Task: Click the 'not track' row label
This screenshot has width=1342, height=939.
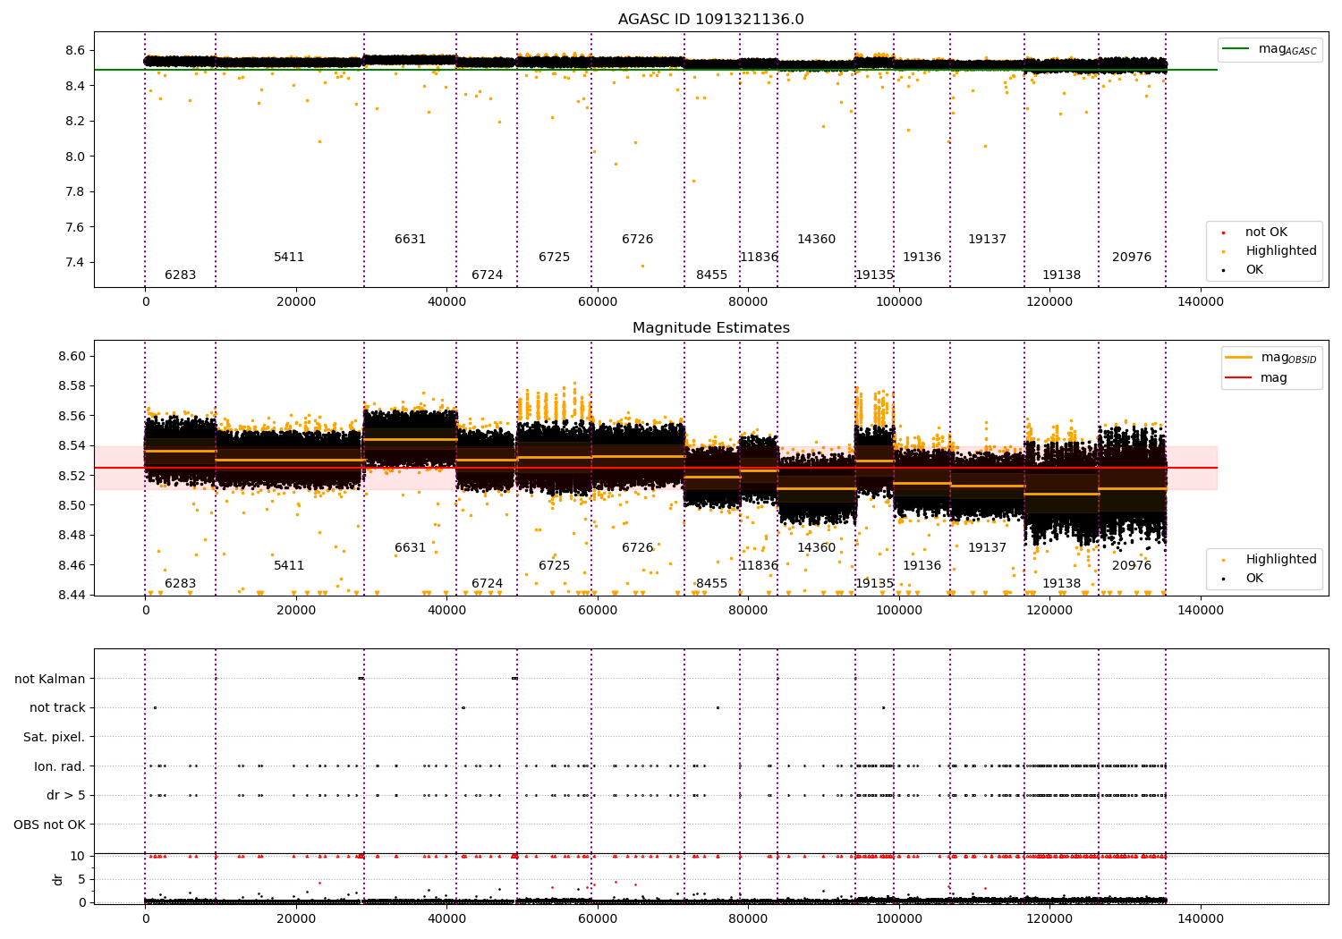Action: pyautogui.click(x=57, y=708)
